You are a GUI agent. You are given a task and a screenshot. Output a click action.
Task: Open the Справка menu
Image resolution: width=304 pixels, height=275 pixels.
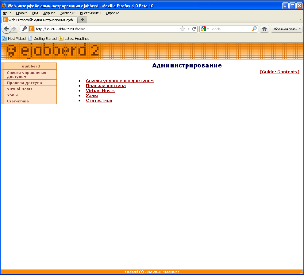pyautogui.click(x=113, y=13)
